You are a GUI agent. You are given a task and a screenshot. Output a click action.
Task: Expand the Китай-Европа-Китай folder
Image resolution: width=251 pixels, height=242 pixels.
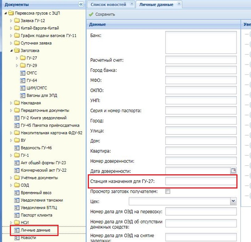pyautogui.click(x=11, y=28)
